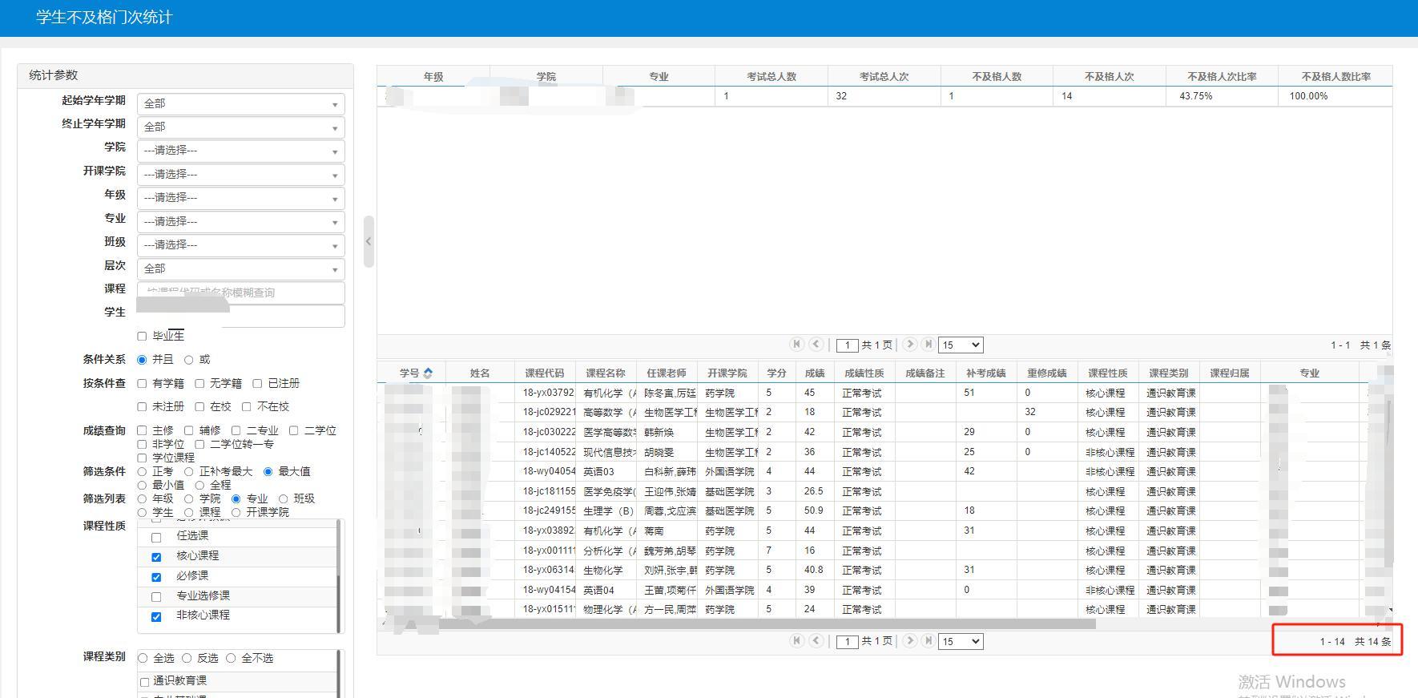Image resolution: width=1418 pixels, height=698 pixels.
Task: Check the 毕业生 checkbox
Action: (142, 337)
